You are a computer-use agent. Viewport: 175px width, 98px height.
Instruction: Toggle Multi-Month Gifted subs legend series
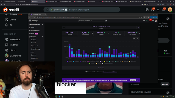tap(93, 61)
